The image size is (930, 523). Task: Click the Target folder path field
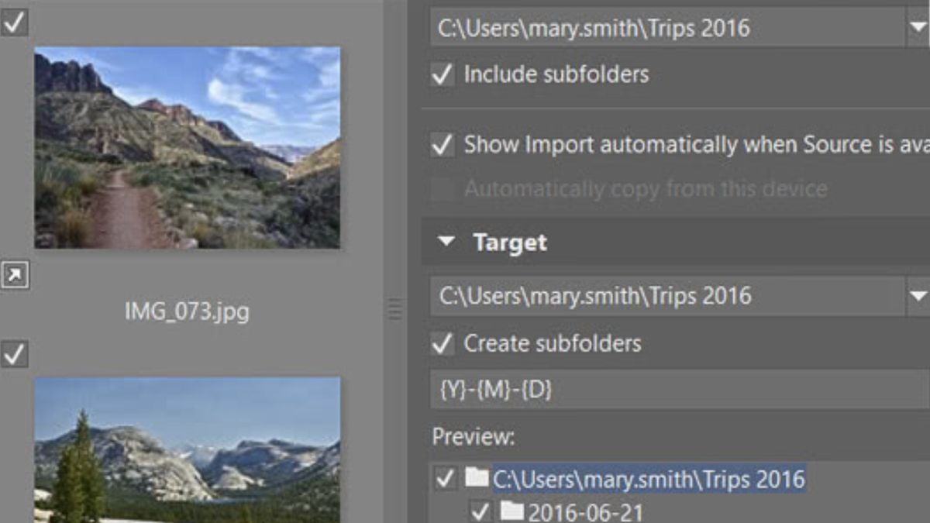666,296
